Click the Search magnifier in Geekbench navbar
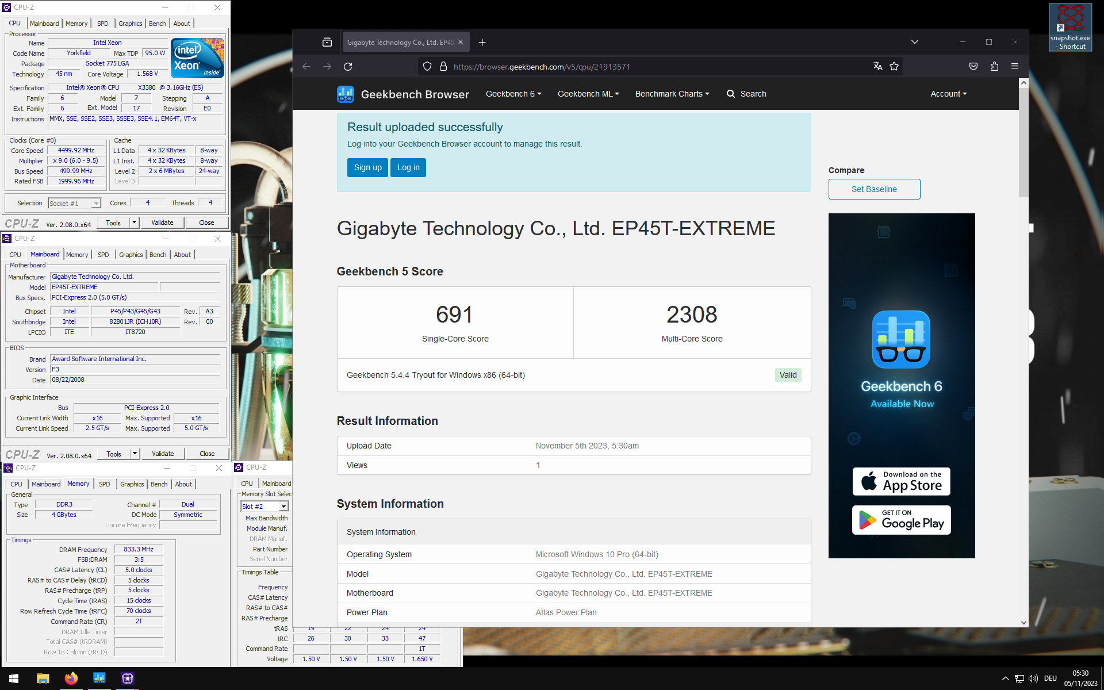 pos(731,94)
